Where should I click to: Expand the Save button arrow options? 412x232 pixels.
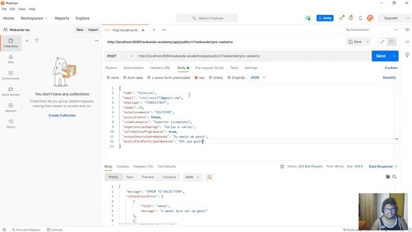368,42
